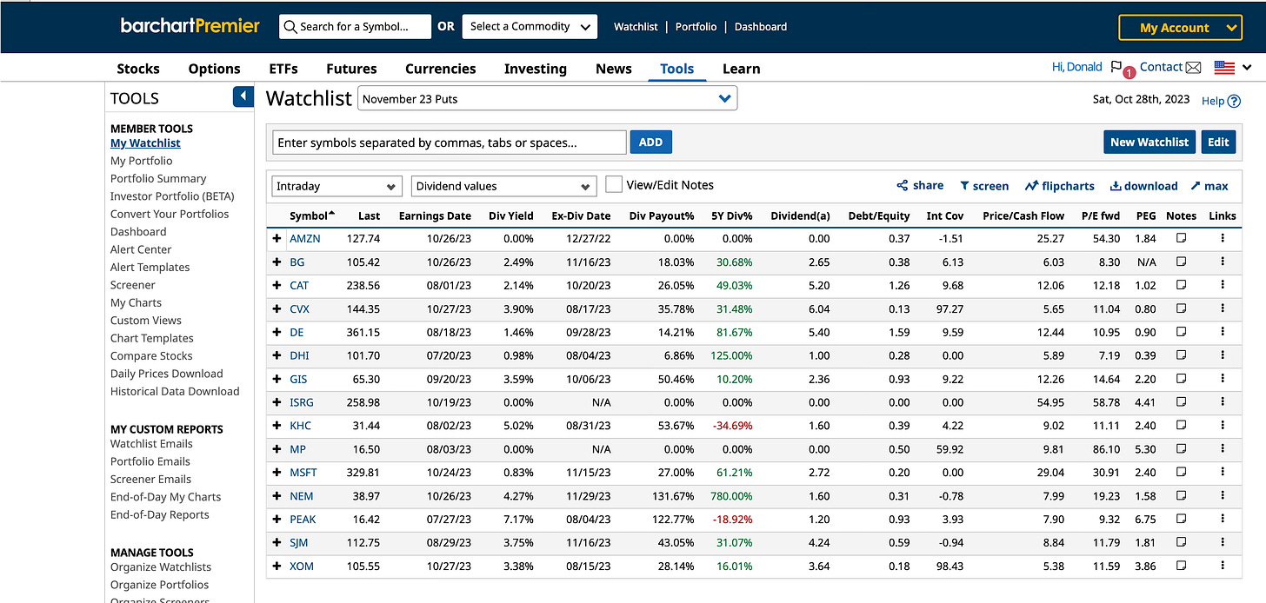Click the barchart Premier logo
The image size is (1266, 603).
(190, 26)
